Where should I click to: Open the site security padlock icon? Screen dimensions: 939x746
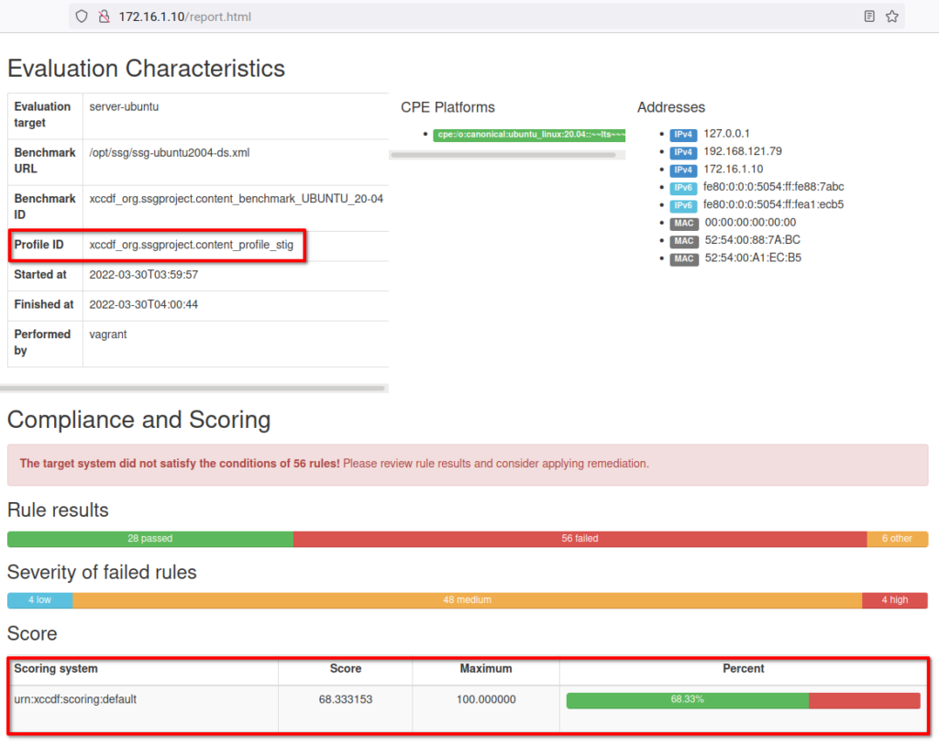104,16
